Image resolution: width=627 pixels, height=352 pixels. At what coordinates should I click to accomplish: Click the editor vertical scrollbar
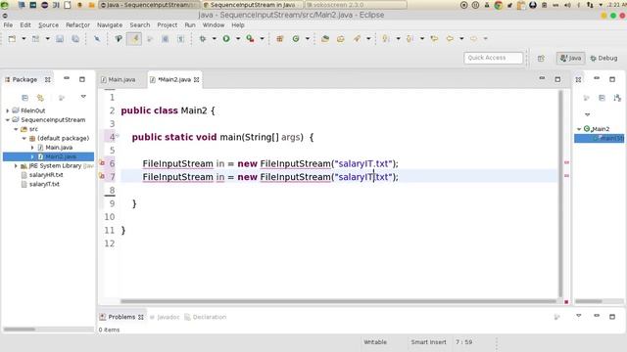click(561, 194)
